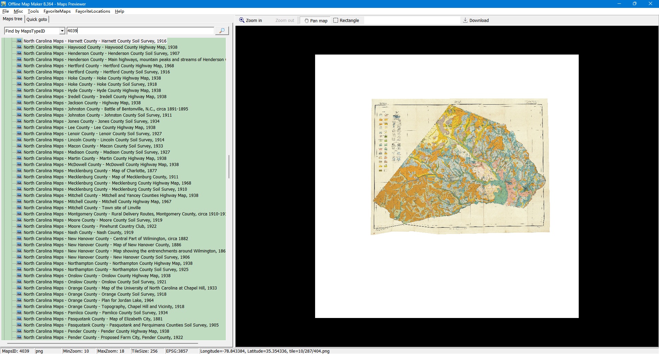Click the Download arrow icon
659x354 pixels.
pos(465,20)
